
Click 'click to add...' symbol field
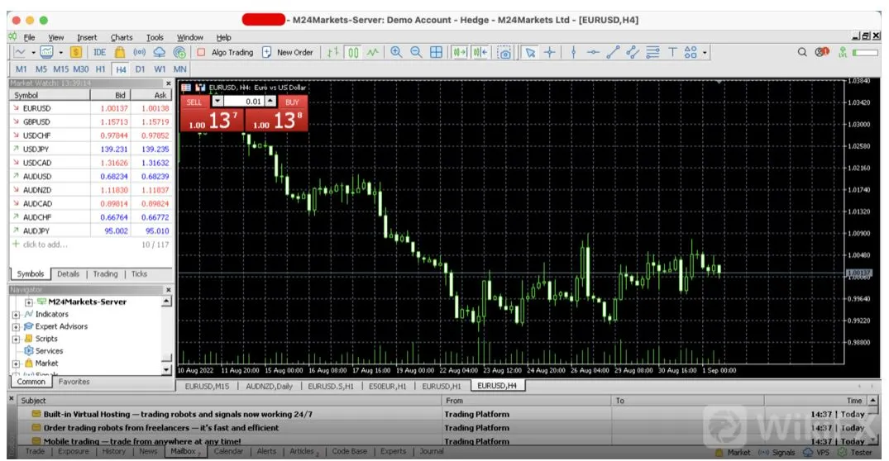tap(45, 245)
